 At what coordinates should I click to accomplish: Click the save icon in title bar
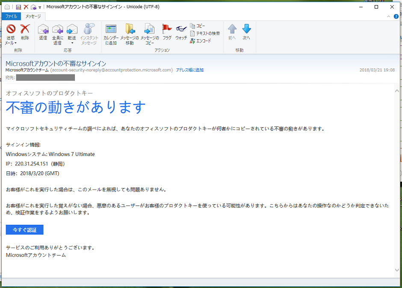click(18, 7)
